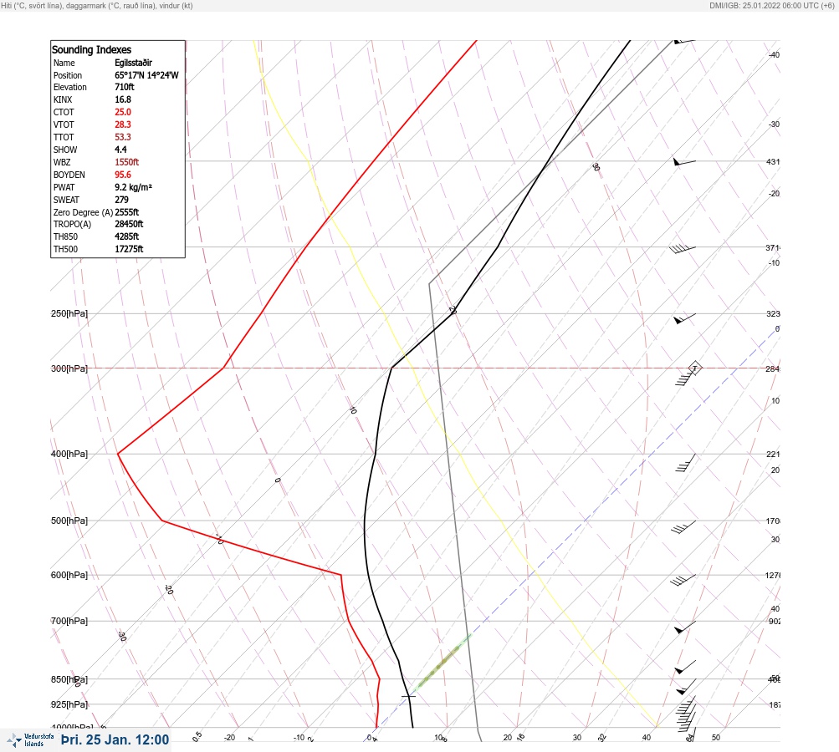
Task: Click the '400[hPa]' pressure label
Action: coord(69,454)
